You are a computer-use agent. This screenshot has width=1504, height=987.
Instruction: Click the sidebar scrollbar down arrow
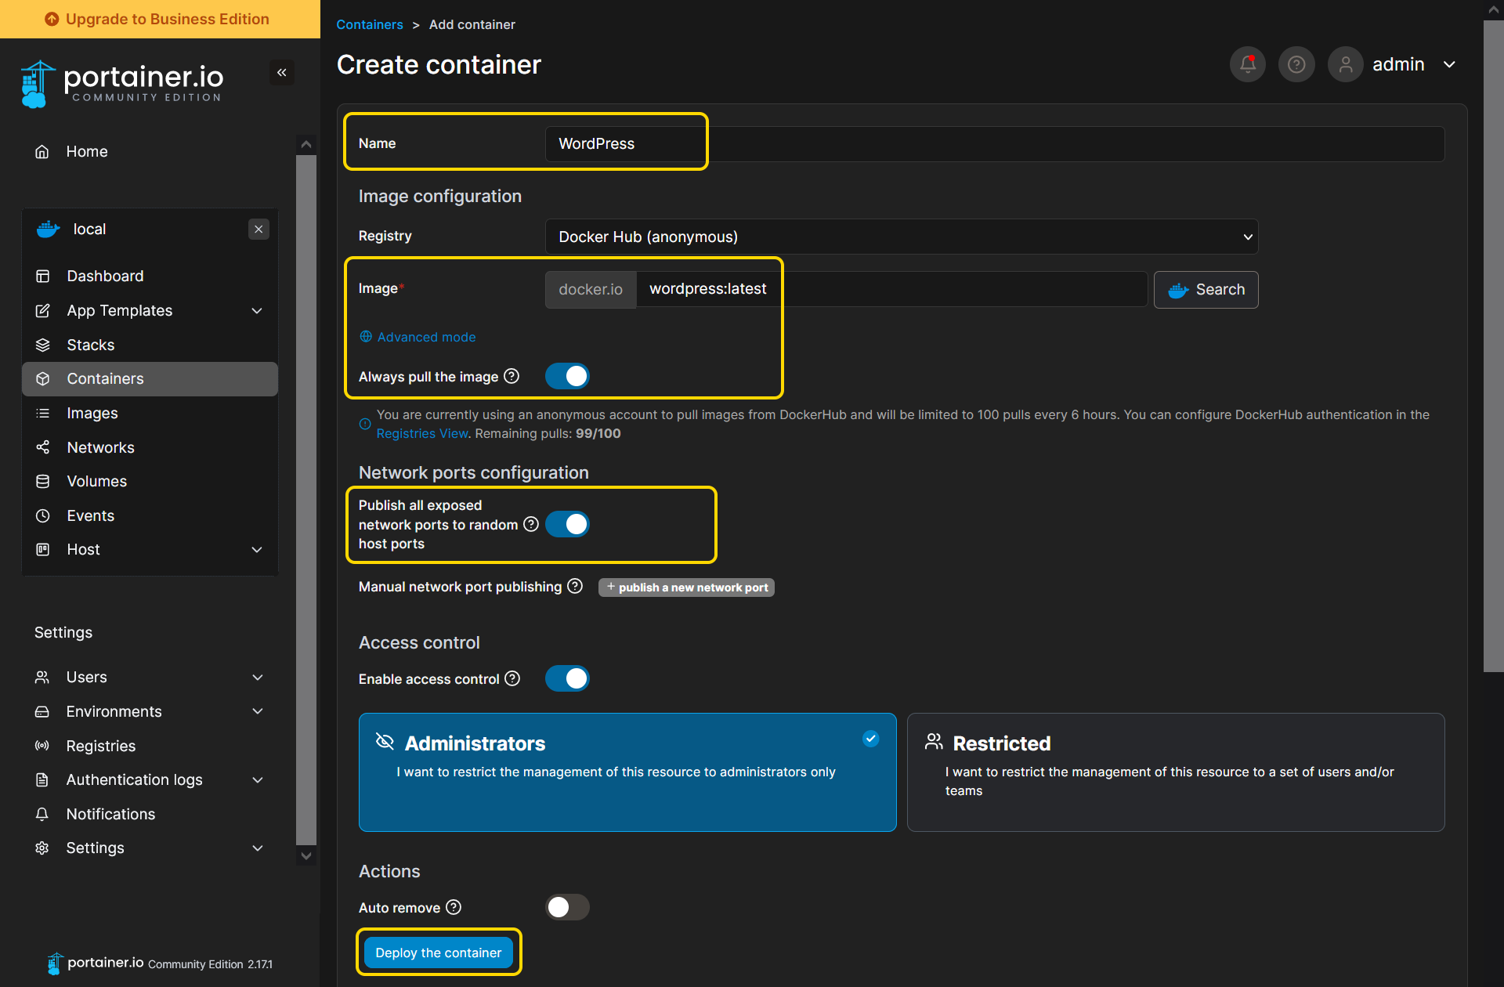point(306,856)
